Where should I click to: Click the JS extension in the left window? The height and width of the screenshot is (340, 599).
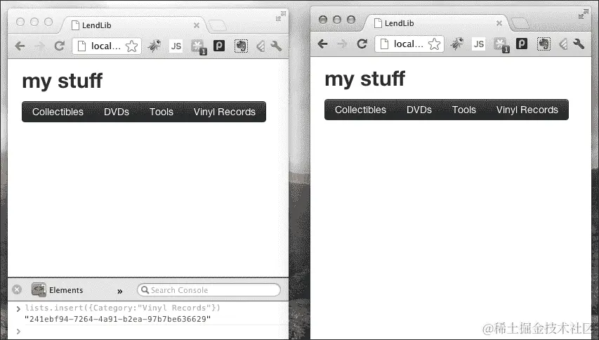pos(176,46)
